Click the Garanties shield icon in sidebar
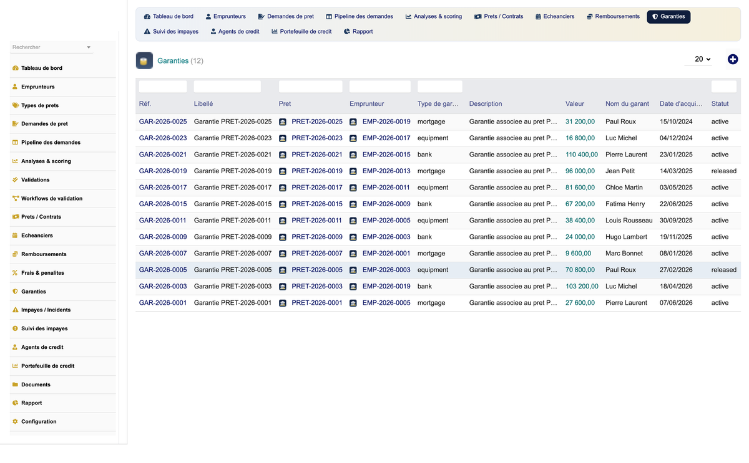Screen dimensions: 749x463 pyautogui.click(x=15, y=291)
